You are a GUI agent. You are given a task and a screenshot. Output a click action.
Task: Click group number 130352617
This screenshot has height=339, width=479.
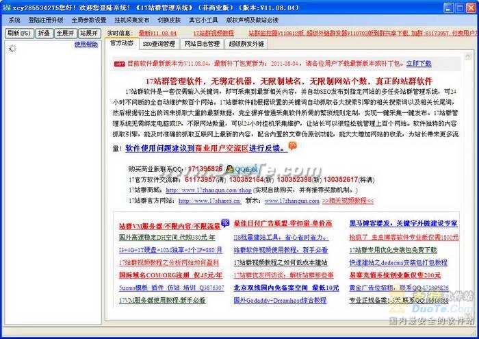[341, 179]
